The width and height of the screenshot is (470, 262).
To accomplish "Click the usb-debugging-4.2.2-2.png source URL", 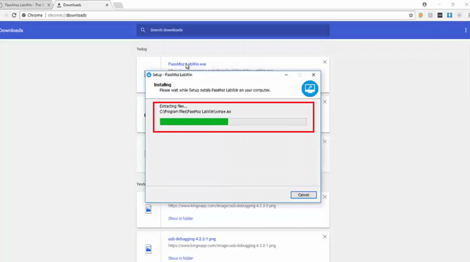I will pos(222,205).
